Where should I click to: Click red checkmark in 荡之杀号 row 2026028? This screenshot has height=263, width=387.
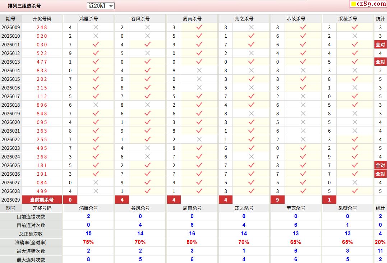click(x=251, y=191)
